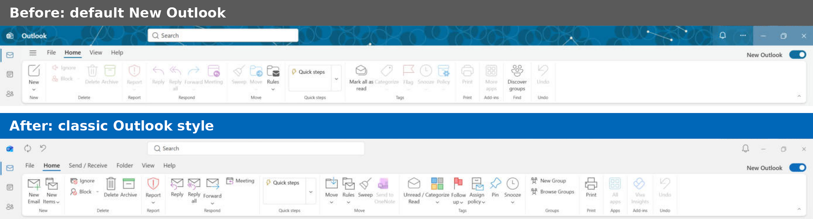Click the sync icon in After title bar

tap(28, 148)
